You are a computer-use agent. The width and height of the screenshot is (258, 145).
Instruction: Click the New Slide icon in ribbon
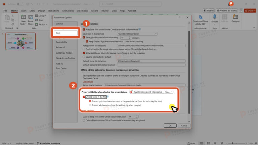click(x=24, y=17)
